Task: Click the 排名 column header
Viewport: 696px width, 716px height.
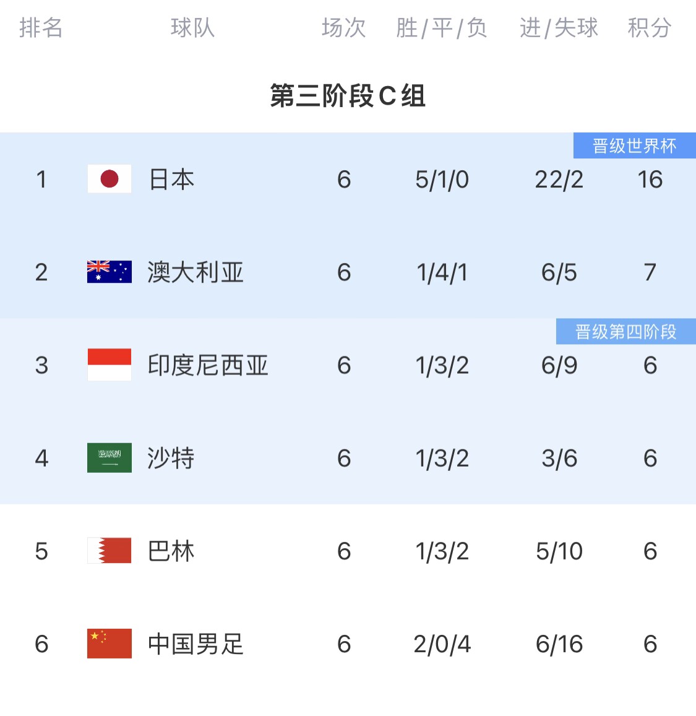Action: point(41,28)
